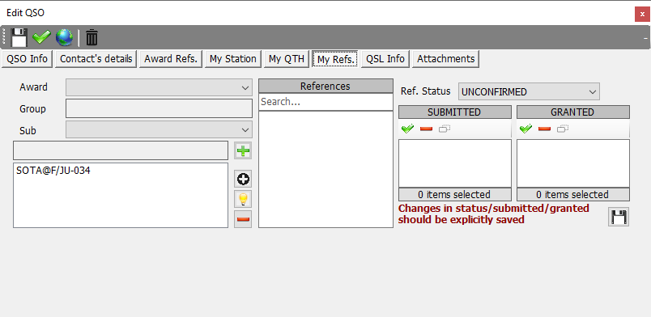Image resolution: width=651 pixels, height=317 pixels.
Task: Click green check under GRANTED header
Action: (x=526, y=129)
